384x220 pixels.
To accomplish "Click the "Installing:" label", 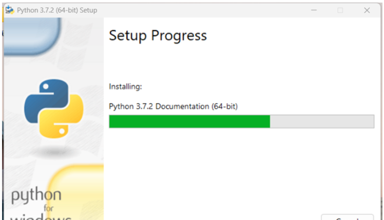I will [x=126, y=87].
